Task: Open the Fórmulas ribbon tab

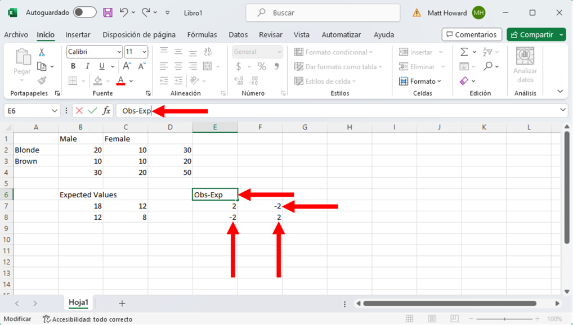Action: pos(202,35)
